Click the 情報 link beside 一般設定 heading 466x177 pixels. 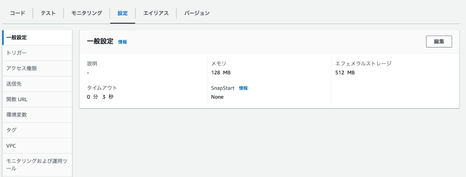[122, 42]
